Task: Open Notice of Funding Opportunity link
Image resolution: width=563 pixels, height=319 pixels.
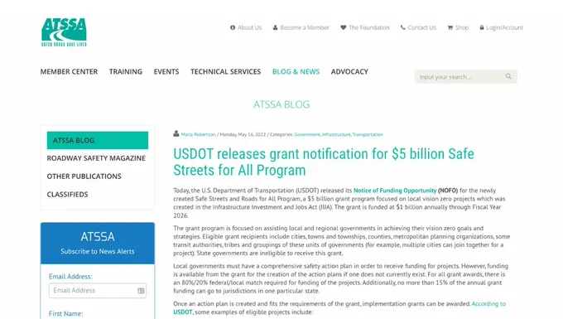Action: pos(395,191)
